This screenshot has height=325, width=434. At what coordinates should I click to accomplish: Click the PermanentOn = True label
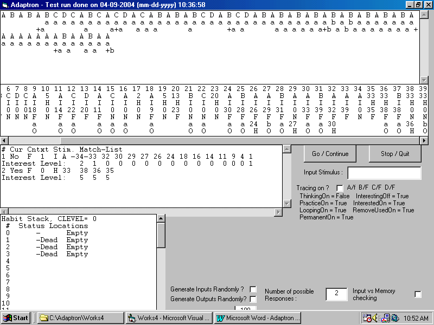(327, 217)
